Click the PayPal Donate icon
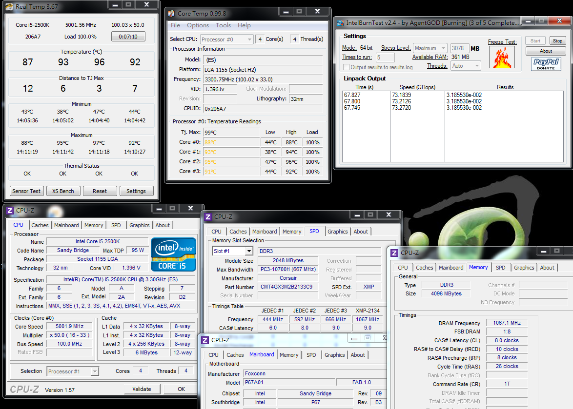The height and width of the screenshot is (409, 573). (x=546, y=64)
